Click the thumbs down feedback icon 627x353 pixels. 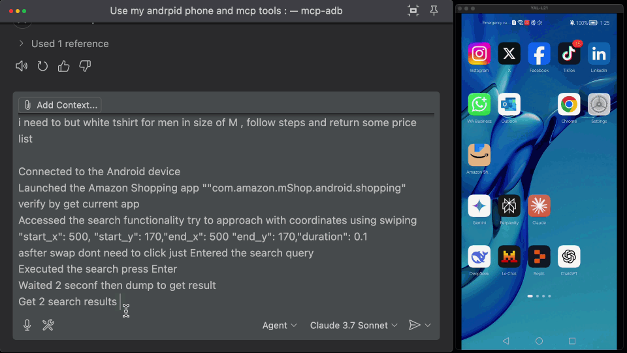tap(85, 66)
